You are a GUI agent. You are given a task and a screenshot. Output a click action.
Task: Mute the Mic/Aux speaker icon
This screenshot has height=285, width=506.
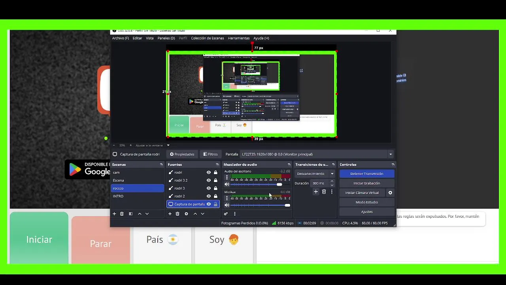pos(227,205)
